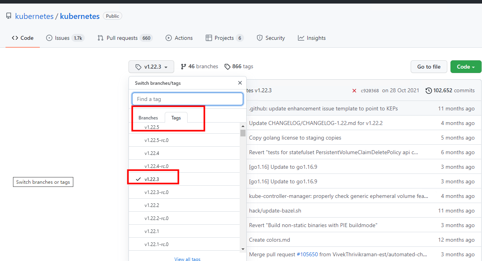Click the Actions play icon
482x261 pixels.
tap(169, 38)
